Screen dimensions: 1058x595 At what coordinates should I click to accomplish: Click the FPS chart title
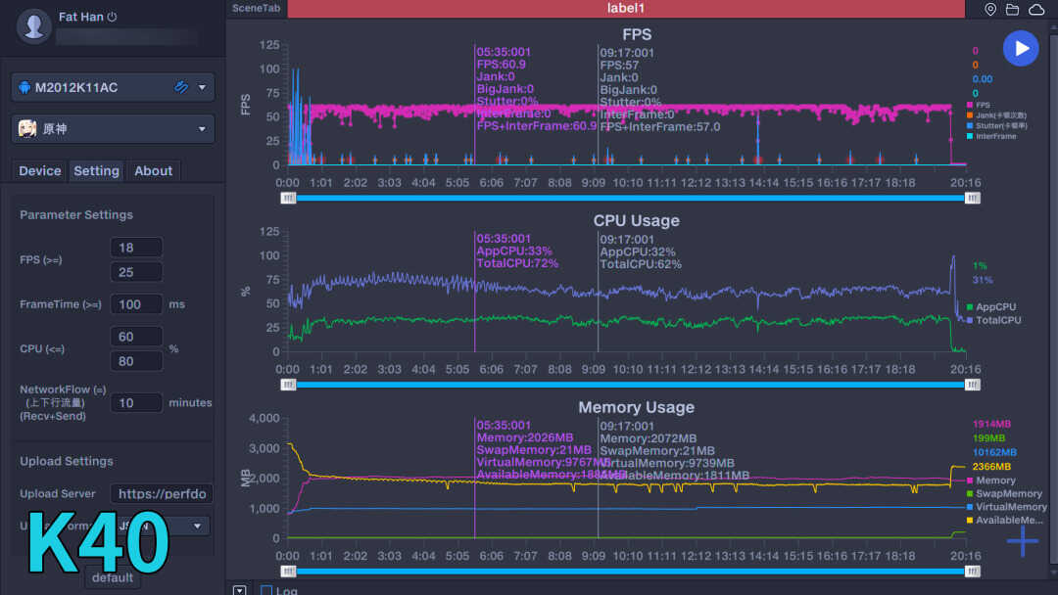point(637,34)
